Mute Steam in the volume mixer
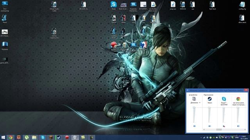Screen dimensions: 250x140 point(209,126)
